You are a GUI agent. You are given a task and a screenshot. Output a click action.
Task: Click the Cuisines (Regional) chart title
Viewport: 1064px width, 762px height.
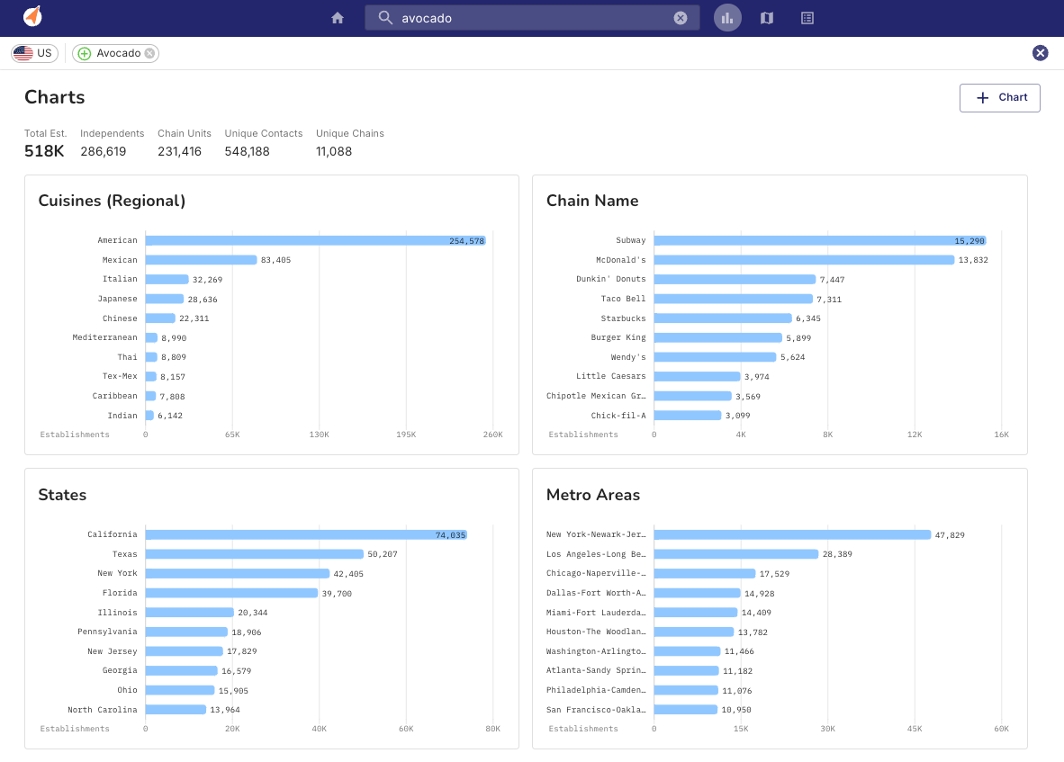click(112, 201)
